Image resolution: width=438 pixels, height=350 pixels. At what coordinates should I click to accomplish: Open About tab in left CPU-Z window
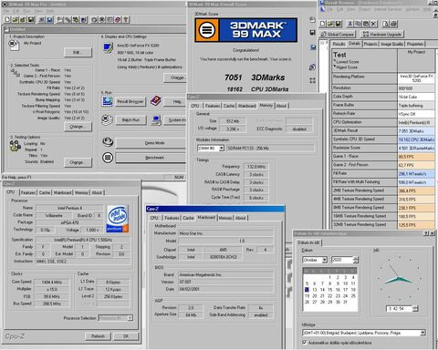(97, 192)
